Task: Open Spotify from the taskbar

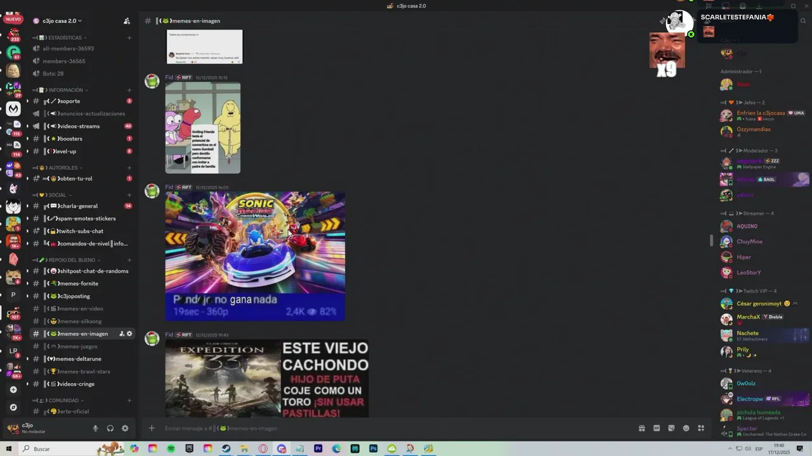Action: pos(171,448)
